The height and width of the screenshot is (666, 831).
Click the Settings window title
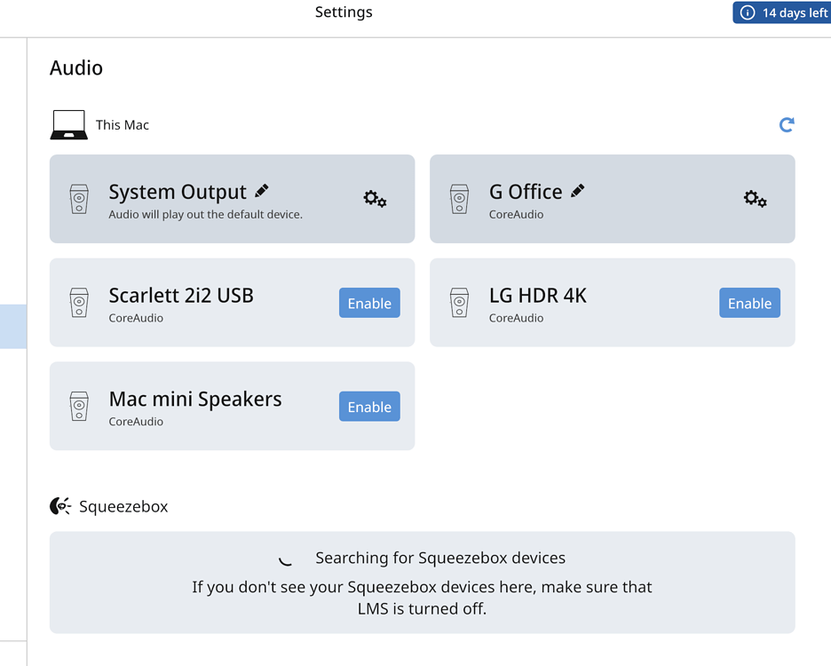coord(344,12)
